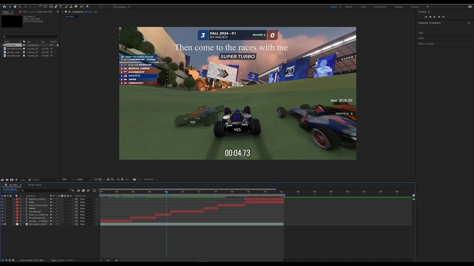Image resolution: width=474 pixels, height=266 pixels.
Task: Choose the Pen tool
Action: click(x=56, y=7)
